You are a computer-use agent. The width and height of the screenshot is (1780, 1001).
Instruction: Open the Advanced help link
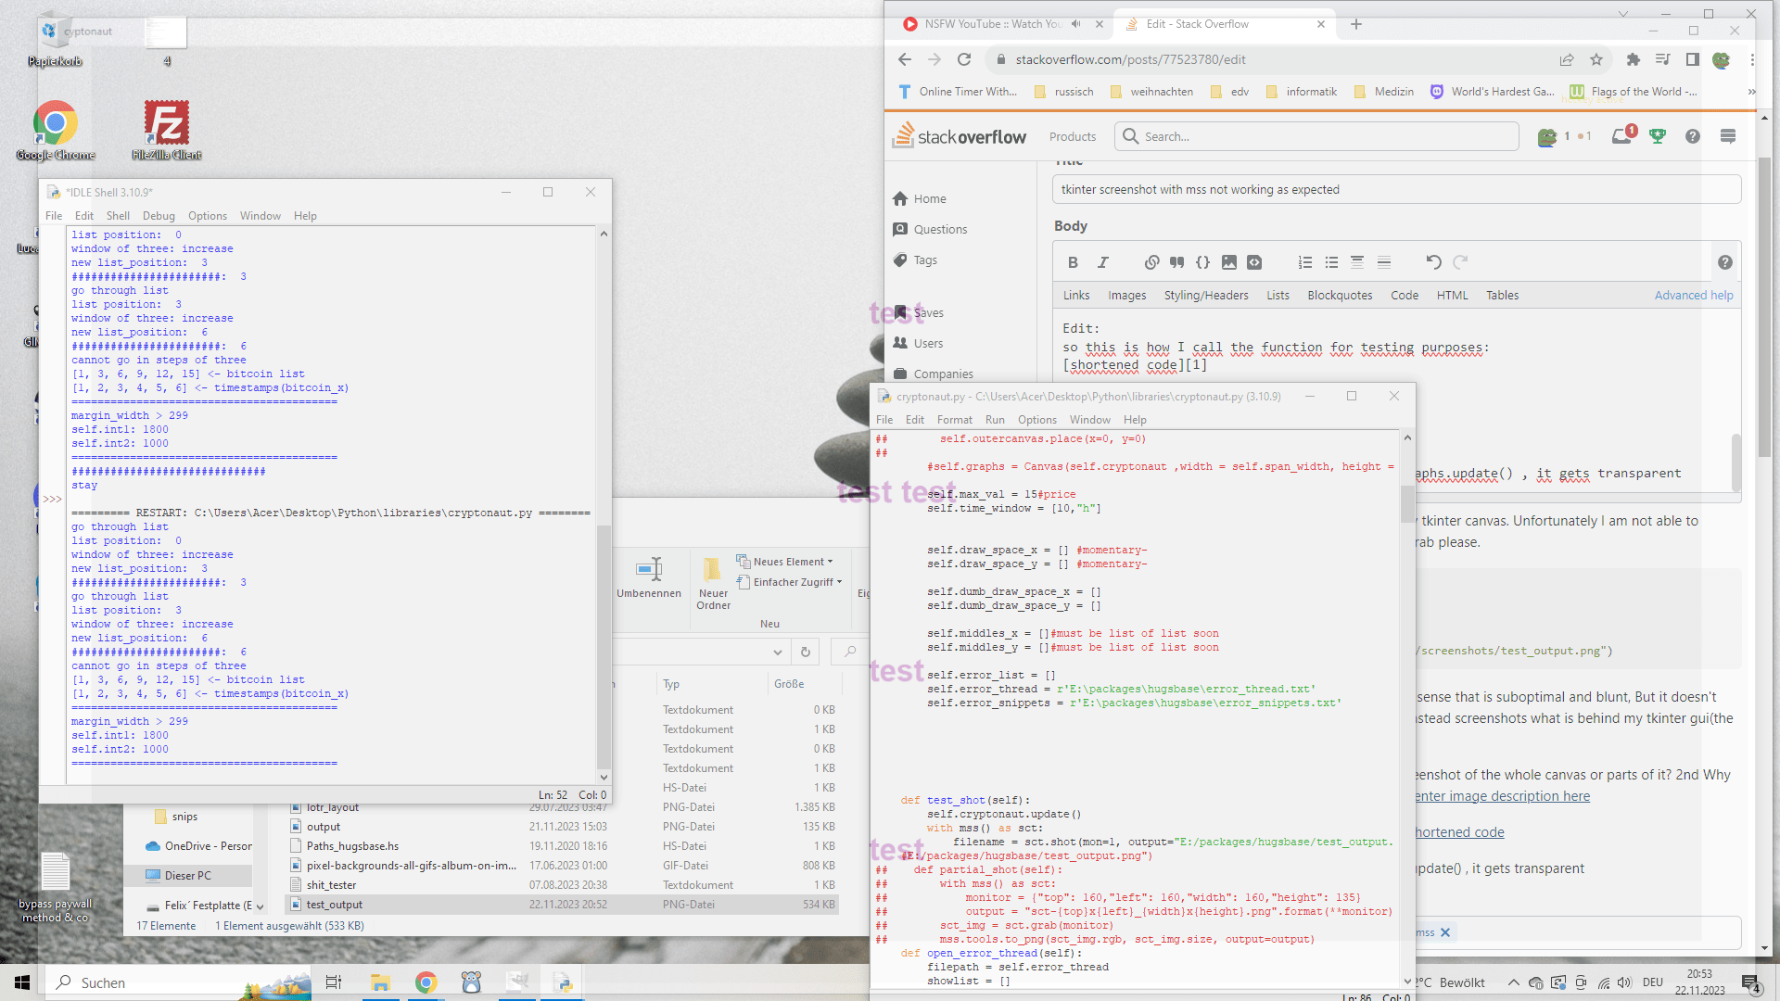click(x=1693, y=296)
